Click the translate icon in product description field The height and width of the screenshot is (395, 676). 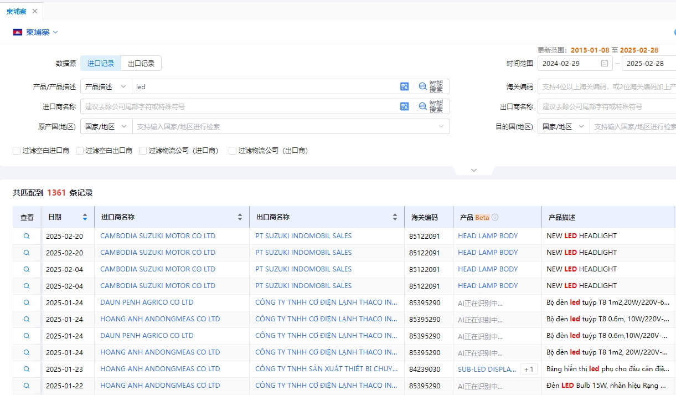405,86
